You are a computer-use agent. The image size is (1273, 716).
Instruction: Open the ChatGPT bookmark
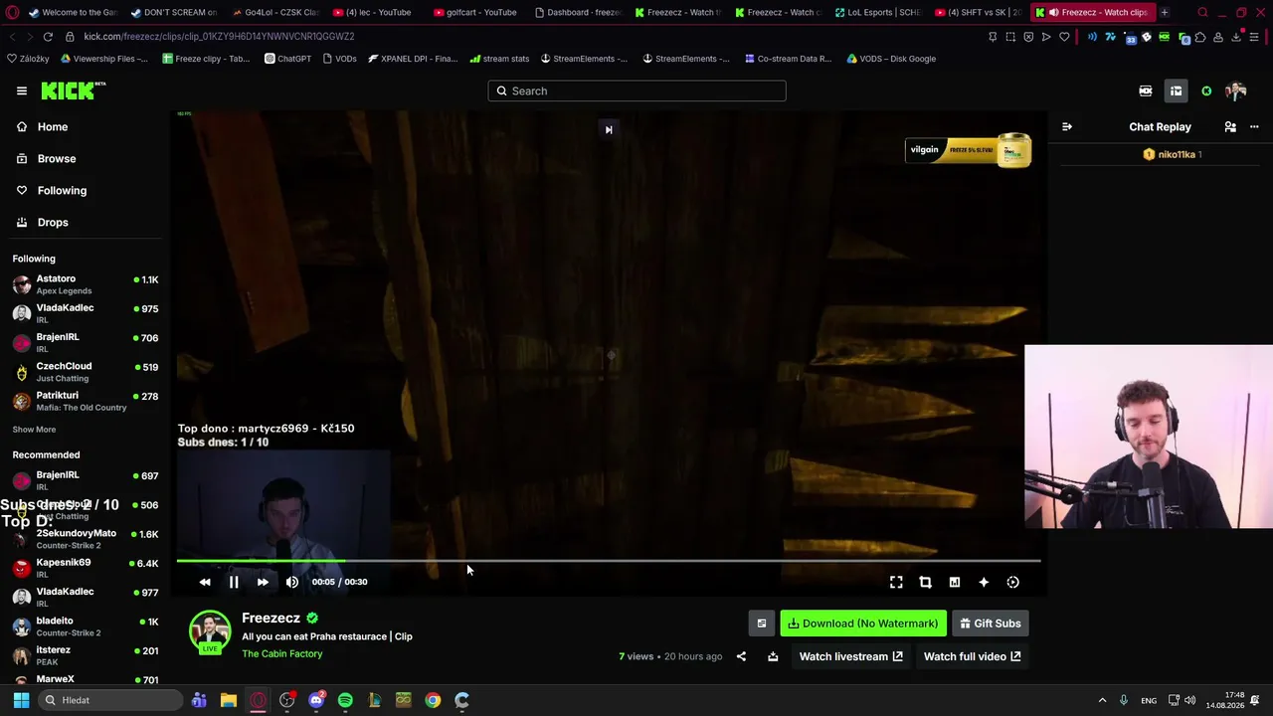coord(287,59)
